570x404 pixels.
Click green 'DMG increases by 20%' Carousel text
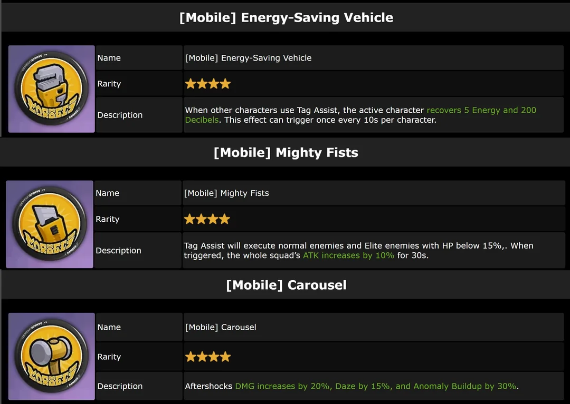pos(283,386)
